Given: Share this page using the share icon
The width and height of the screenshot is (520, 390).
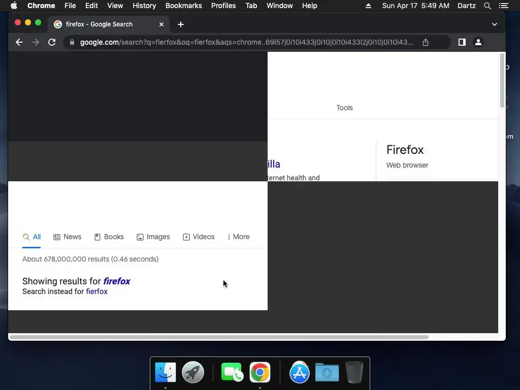Looking at the screenshot, I should pos(426,42).
